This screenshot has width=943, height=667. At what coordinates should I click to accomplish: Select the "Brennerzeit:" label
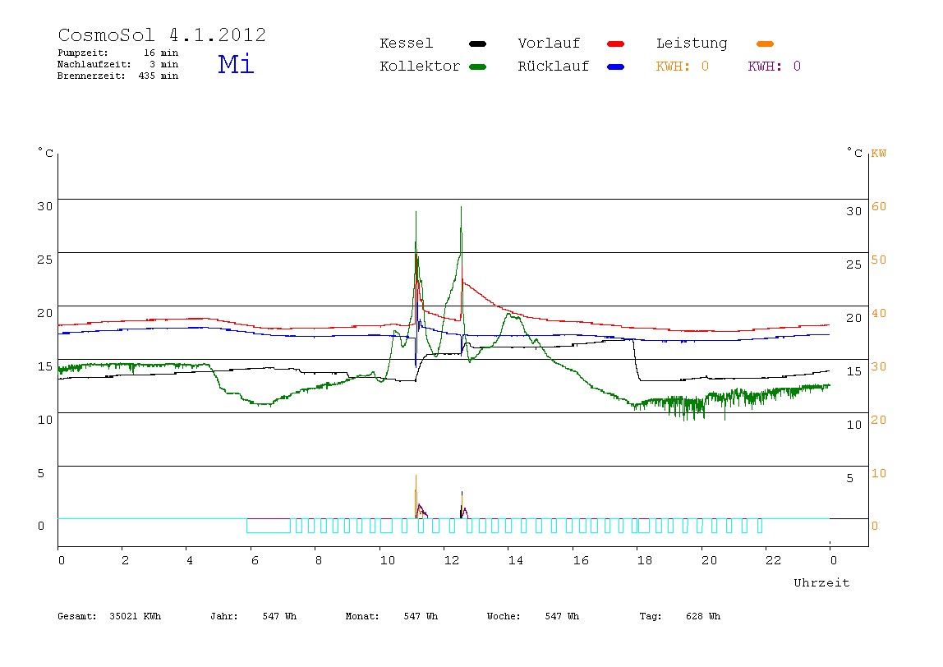pyautogui.click(x=91, y=76)
